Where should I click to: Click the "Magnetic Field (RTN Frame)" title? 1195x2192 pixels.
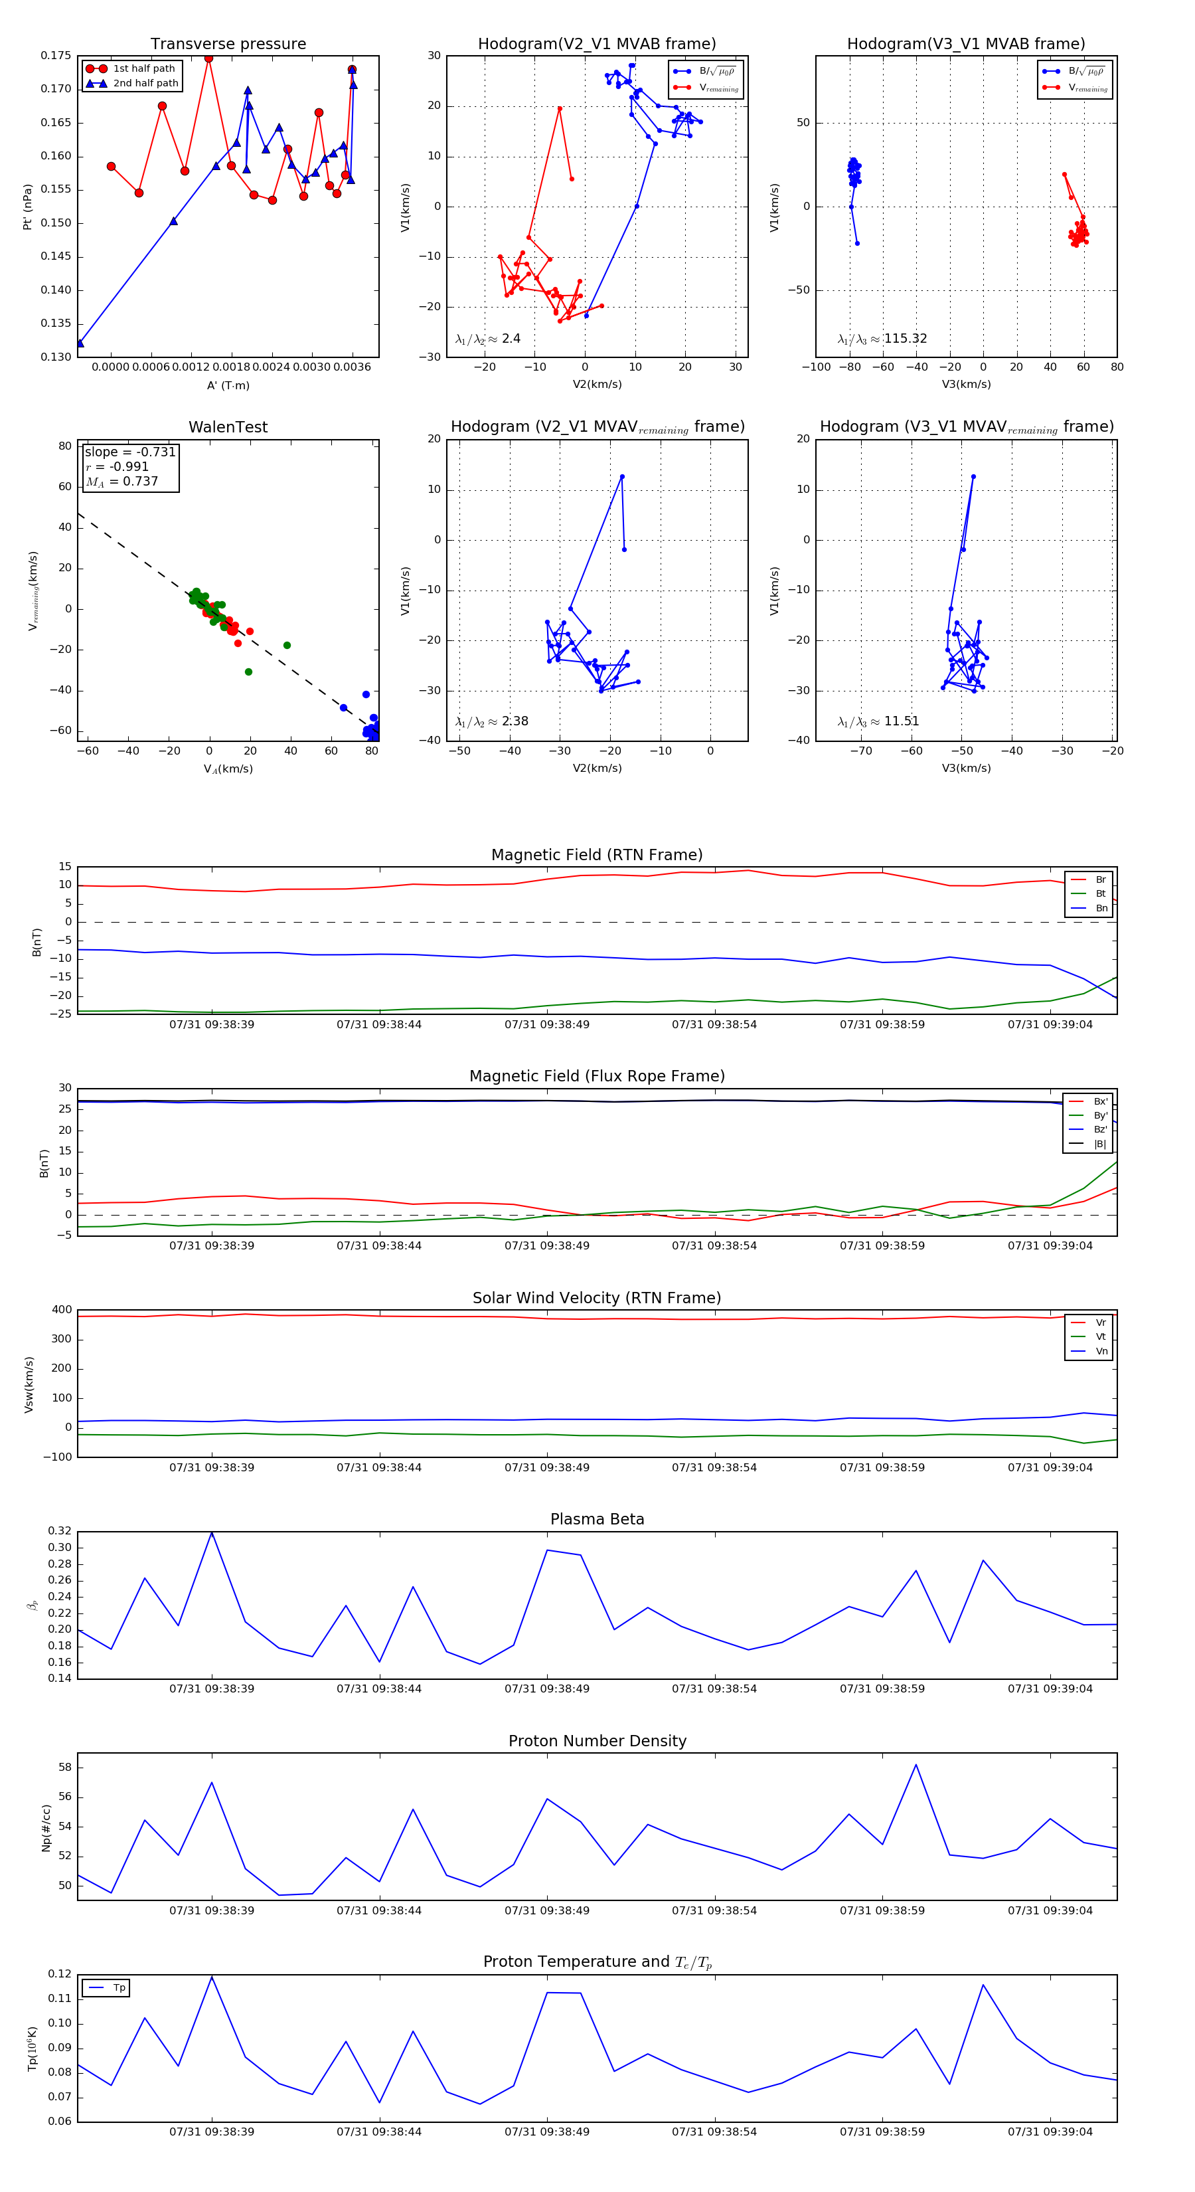click(x=597, y=855)
